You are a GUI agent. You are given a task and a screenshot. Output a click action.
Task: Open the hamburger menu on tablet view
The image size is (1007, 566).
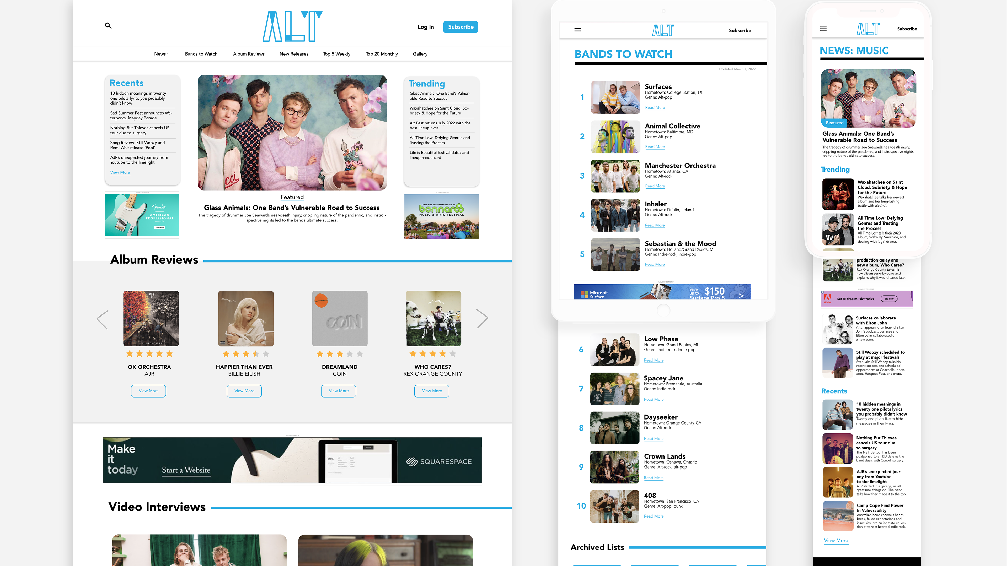(x=577, y=30)
